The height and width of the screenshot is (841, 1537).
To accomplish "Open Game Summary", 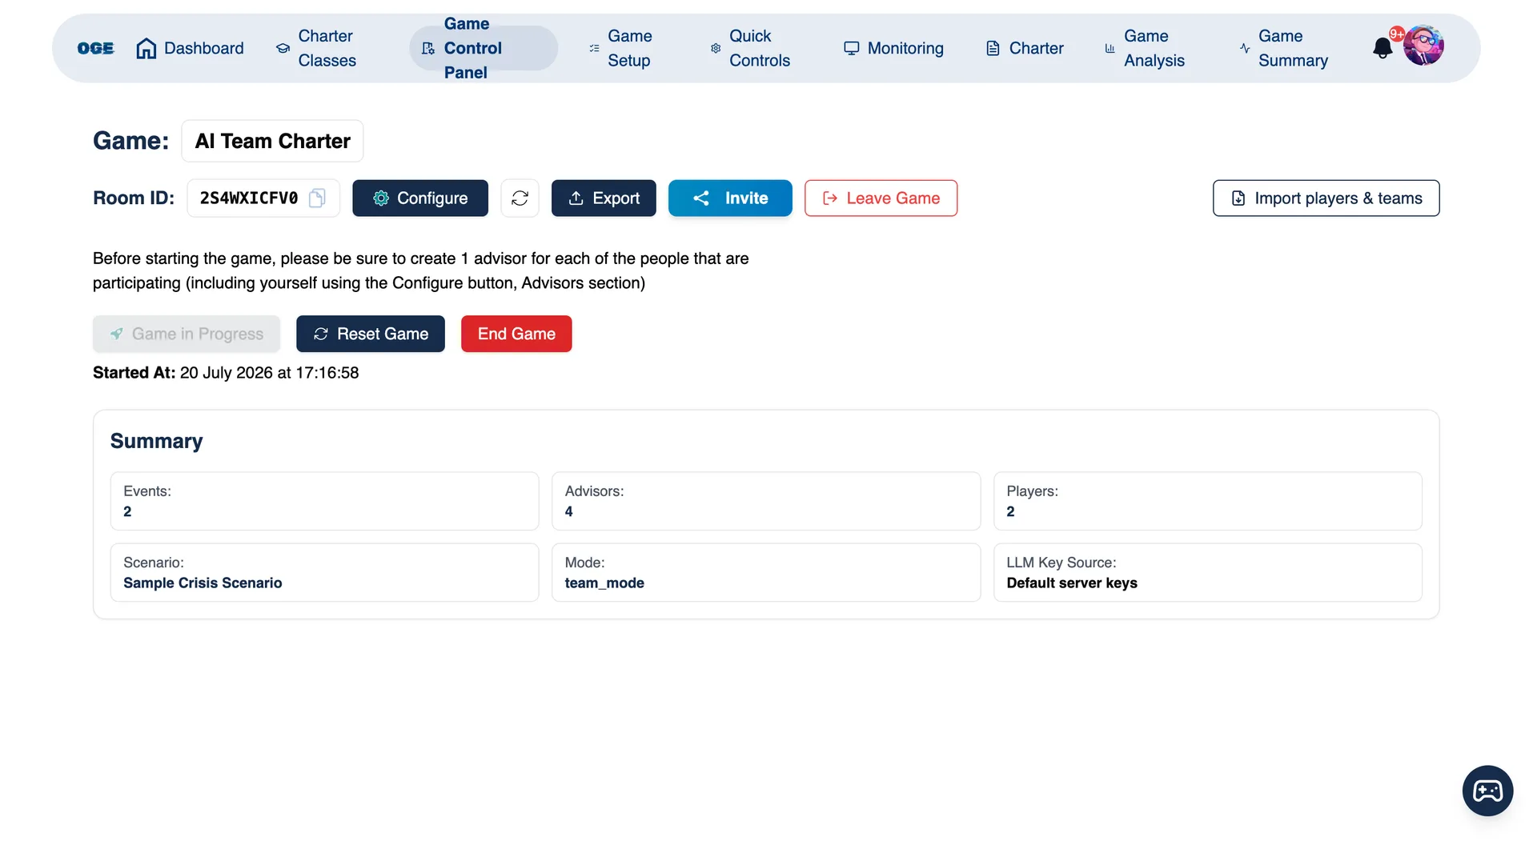I will coord(1283,48).
